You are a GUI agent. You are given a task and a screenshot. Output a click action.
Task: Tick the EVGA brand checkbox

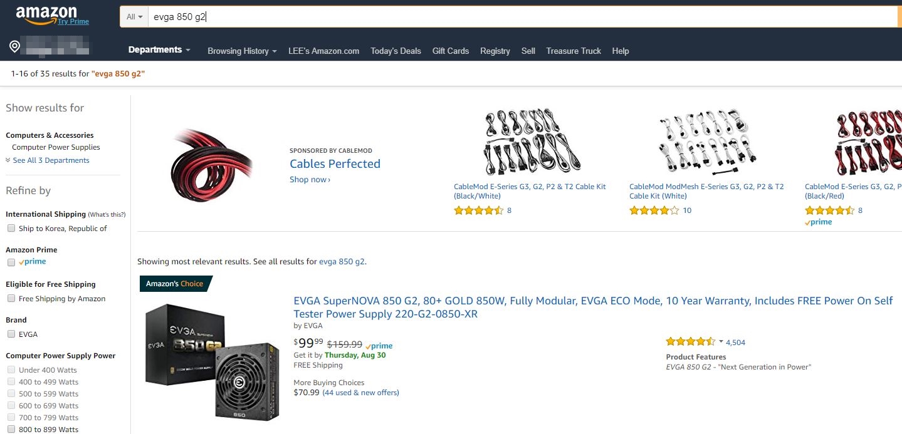point(11,334)
